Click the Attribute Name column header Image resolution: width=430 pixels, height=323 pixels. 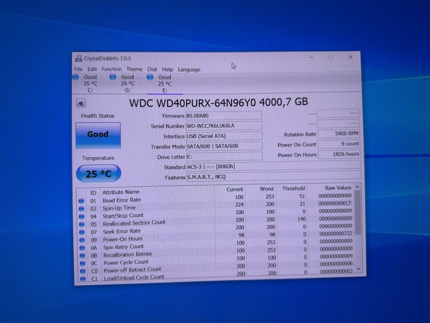point(121,192)
